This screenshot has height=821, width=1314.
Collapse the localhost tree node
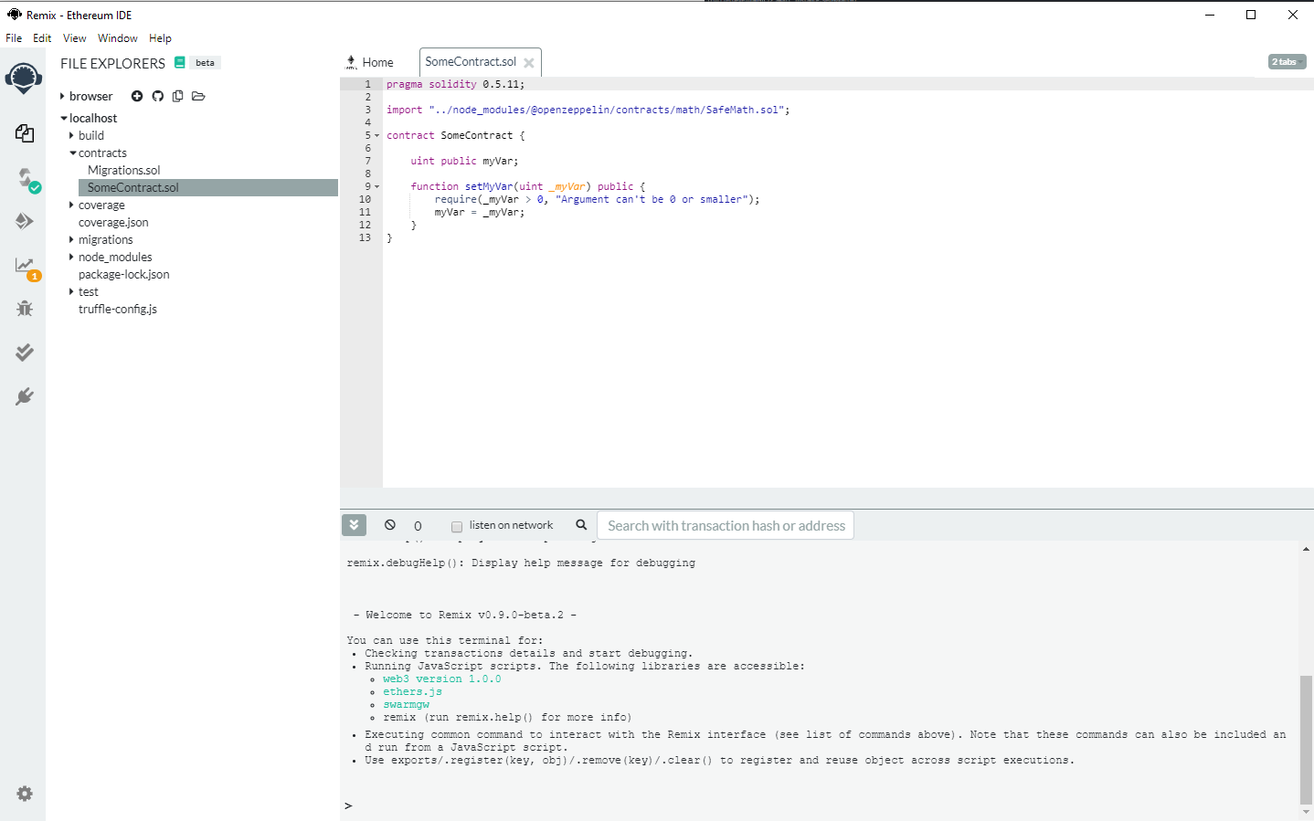(x=64, y=119)
